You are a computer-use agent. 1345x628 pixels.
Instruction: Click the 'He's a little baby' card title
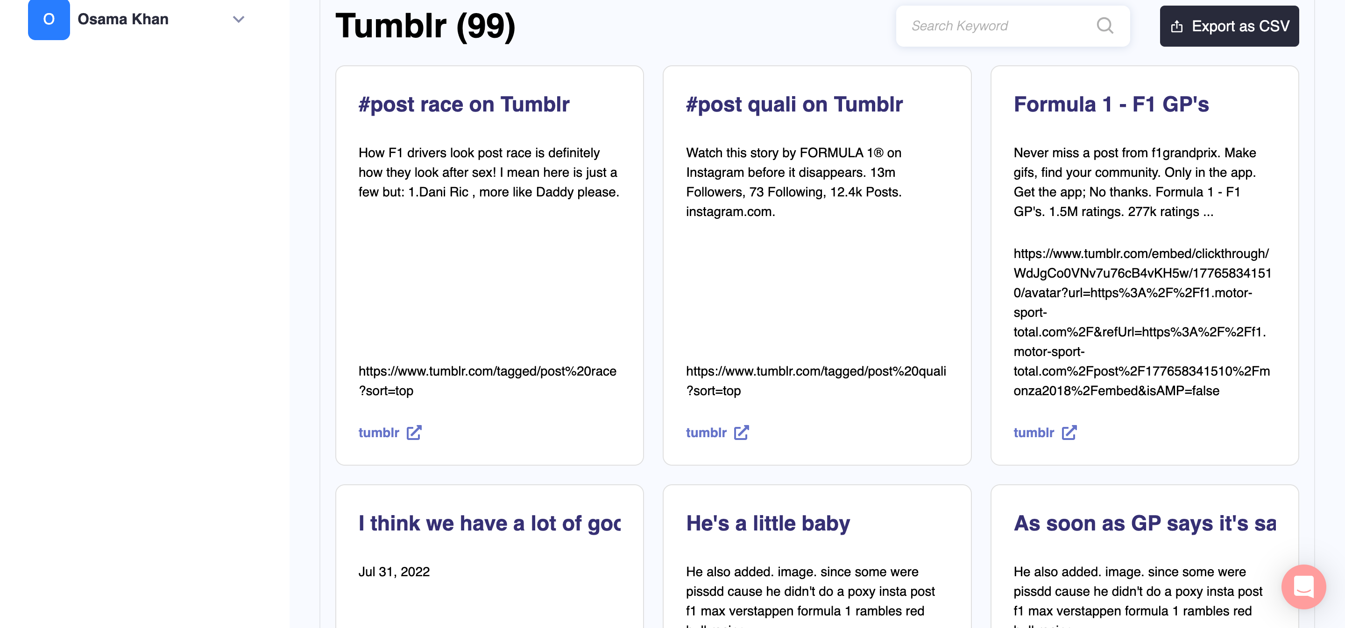tap(767, 523)
